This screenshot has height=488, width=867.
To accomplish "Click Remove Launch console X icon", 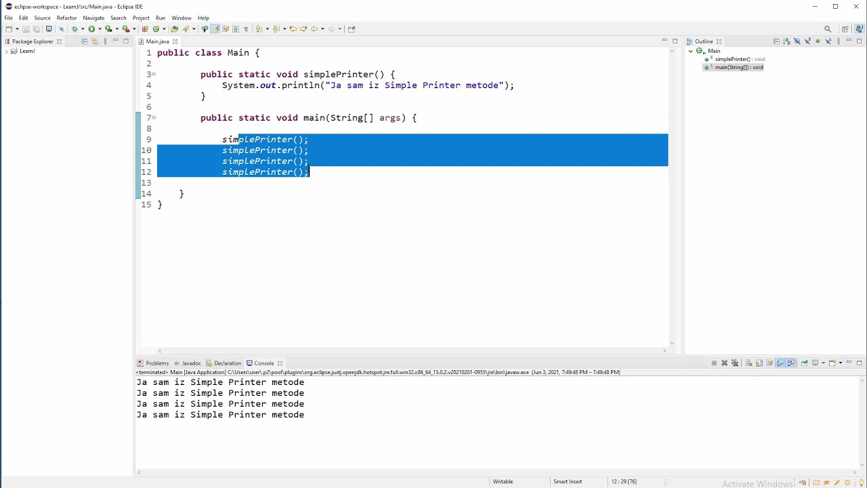I will pos(725,363).
